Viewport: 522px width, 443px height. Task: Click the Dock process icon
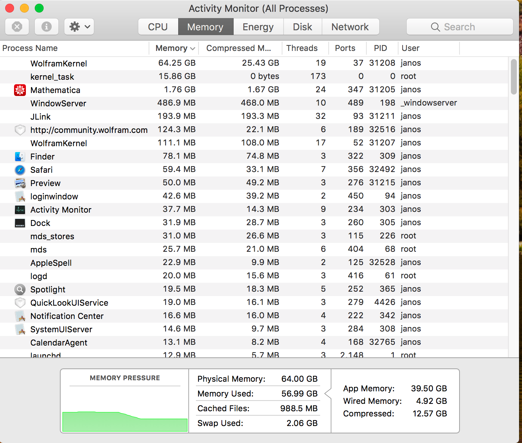(20, 223)
